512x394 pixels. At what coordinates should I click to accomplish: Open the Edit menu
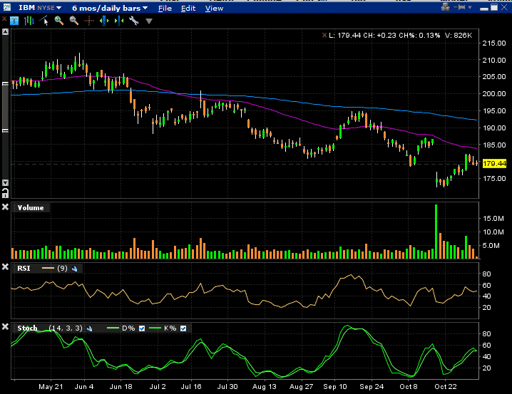[x=188, y=8]
